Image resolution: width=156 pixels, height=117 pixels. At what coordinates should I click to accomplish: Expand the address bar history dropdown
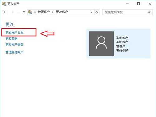pos(92,12)
